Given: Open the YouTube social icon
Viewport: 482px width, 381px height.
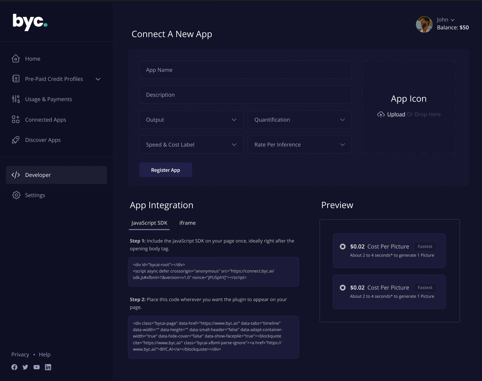Looking at the screenshot, I should point(37,367).
